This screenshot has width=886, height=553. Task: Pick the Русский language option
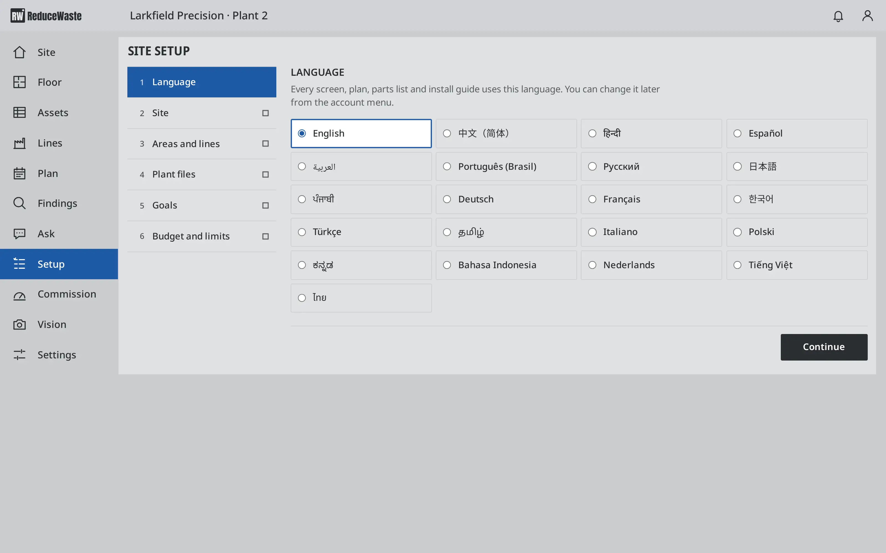[x=651, y=166]
